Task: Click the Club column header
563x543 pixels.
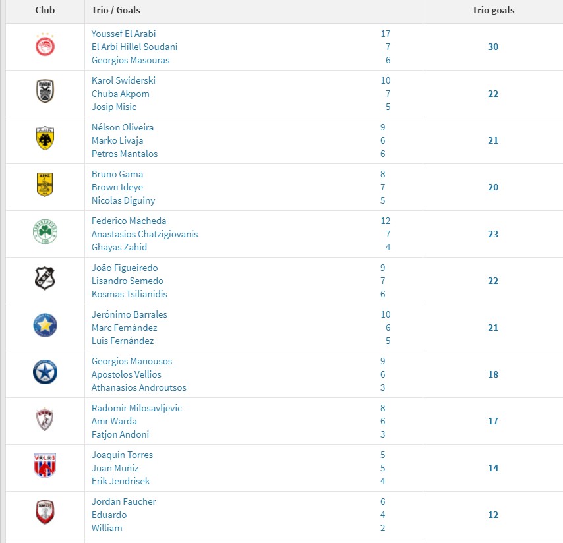Action: (45, 10)
